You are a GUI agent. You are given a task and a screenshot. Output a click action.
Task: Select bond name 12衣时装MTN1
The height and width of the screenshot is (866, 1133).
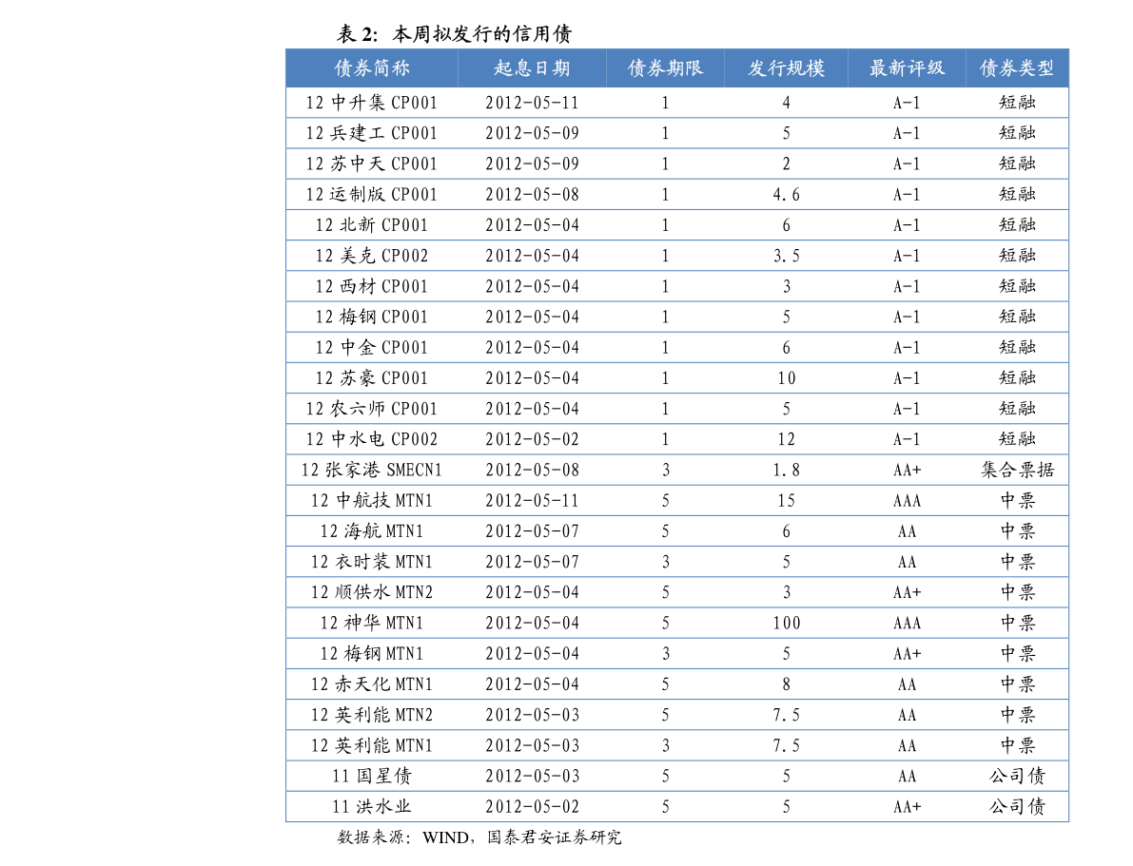coord(372,562)
